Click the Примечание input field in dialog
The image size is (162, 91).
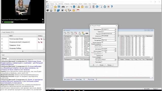point(109,62)
